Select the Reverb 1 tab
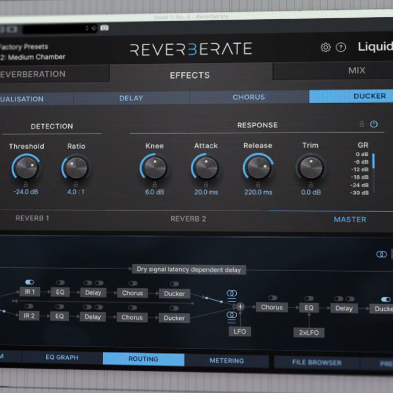Screen dimensions: 393x393 pos(32,218)
